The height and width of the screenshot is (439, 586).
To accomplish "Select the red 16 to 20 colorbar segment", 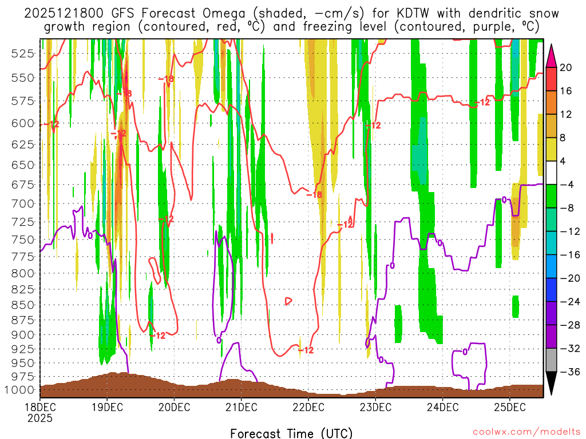I will click(x=551, y=79).
